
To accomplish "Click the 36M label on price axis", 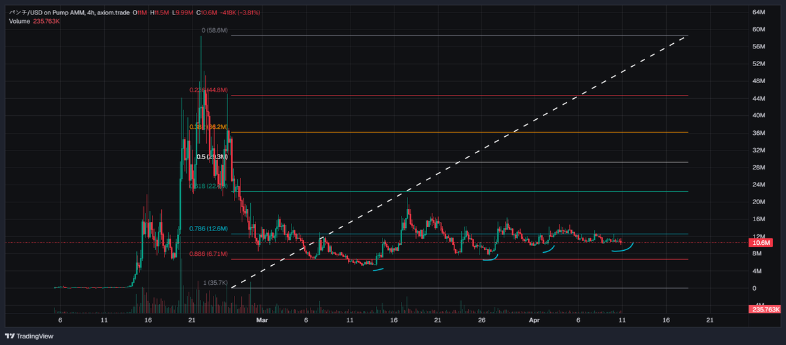I will point(758,134).
